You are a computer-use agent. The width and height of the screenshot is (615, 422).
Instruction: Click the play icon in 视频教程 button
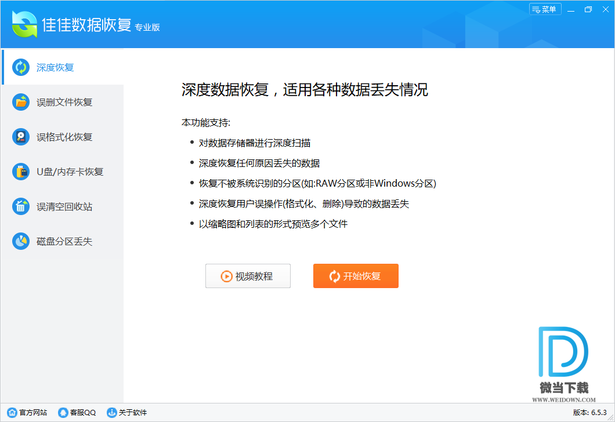226,277
